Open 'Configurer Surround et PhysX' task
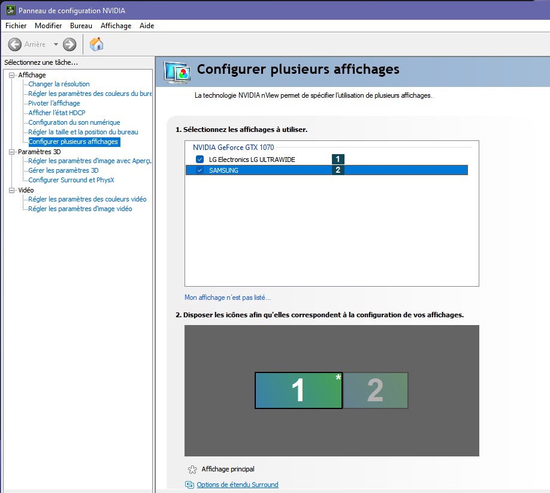This screenshot has height=493, width=550. tap(71, 180)
